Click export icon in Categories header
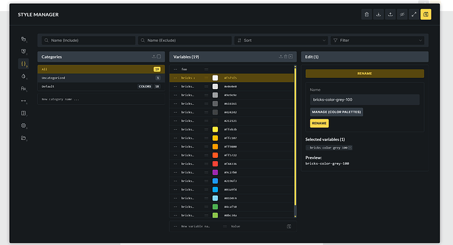This screenshot has height=245, width=453. pos(154,57)
